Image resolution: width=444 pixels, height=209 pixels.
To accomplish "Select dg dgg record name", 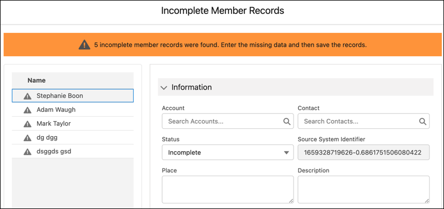I will coord(47,137).
